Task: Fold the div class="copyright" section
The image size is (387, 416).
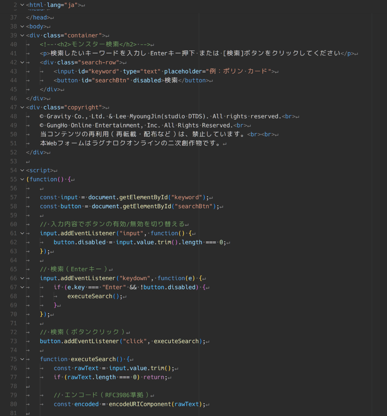Action: [22, 107]
